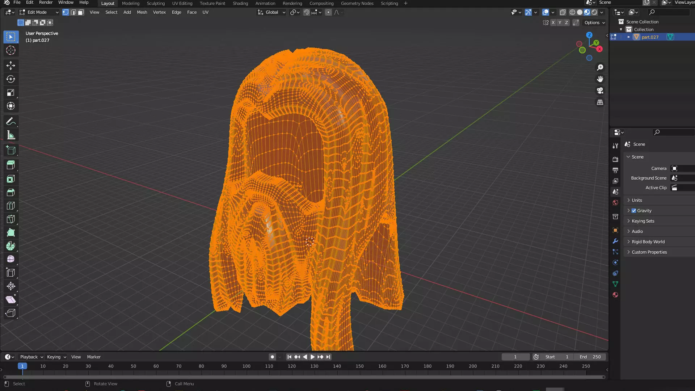Enable face select mode
The image size is (695, 391).
81,12
